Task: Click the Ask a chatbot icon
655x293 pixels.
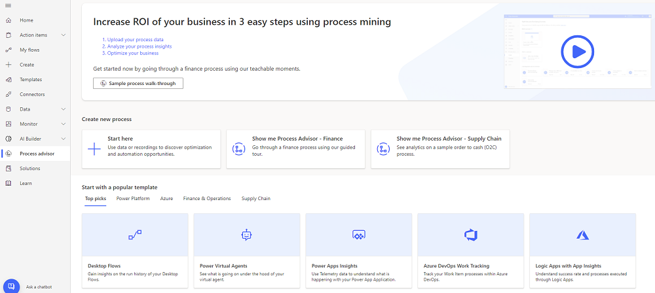Action: (12, 286)
